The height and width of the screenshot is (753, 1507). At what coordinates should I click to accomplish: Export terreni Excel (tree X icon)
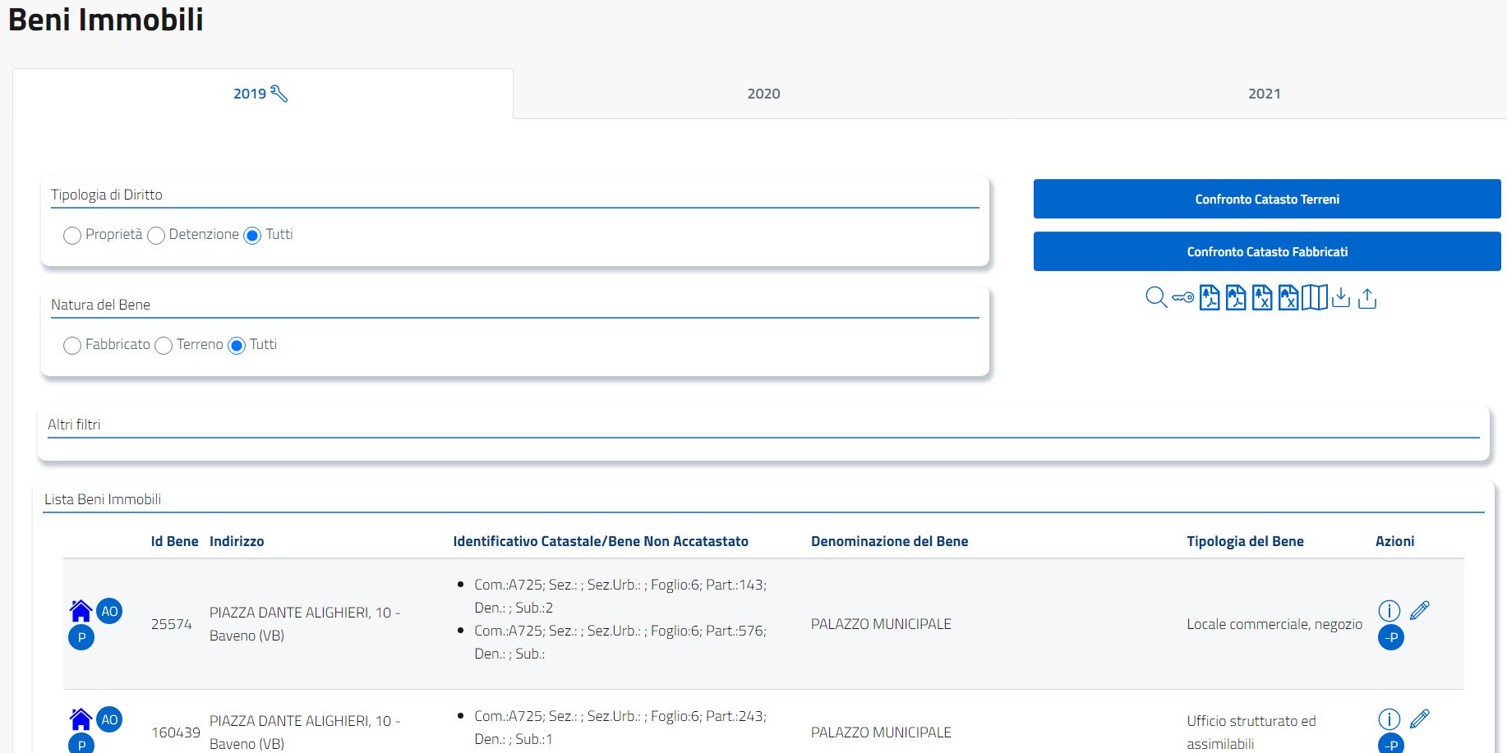(1262, 297)
